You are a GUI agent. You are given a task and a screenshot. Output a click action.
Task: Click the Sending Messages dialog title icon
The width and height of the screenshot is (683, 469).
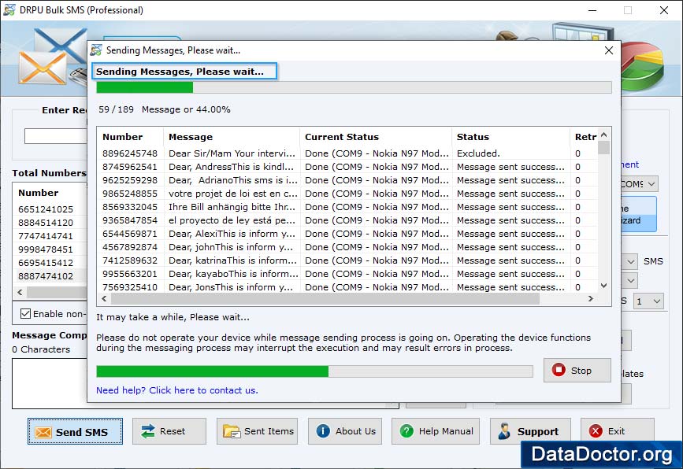(x=96, y=50)
